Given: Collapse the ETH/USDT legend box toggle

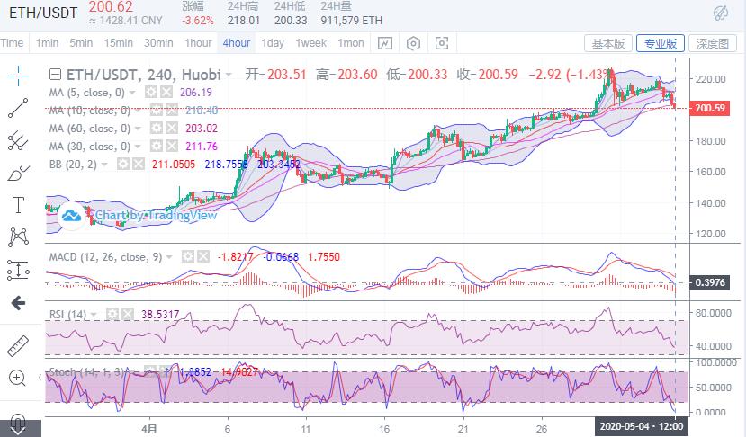Looking at the screenshot, I should 56,75.
